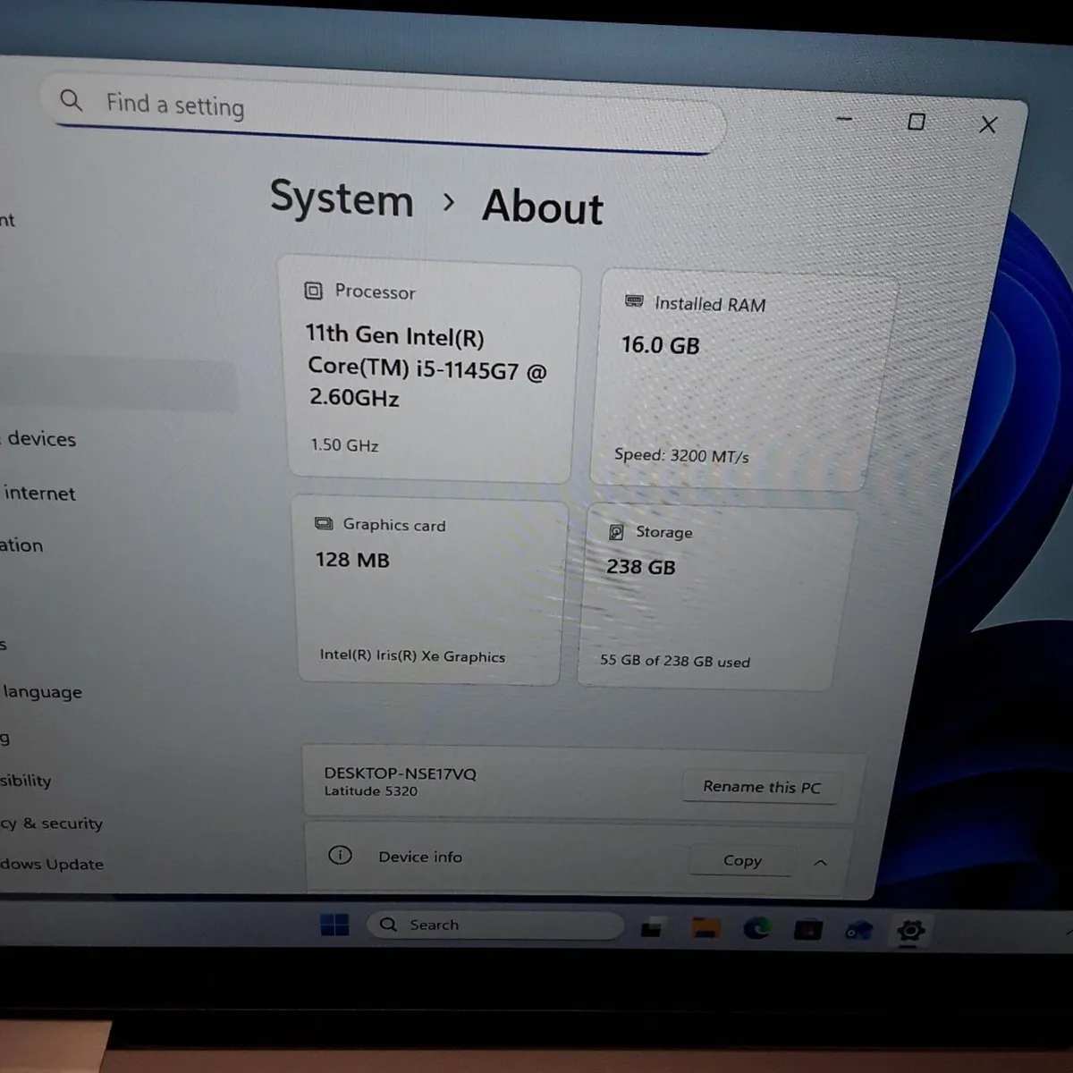
Task: Collapse the Device info section chevron
Action: point(820,863)
